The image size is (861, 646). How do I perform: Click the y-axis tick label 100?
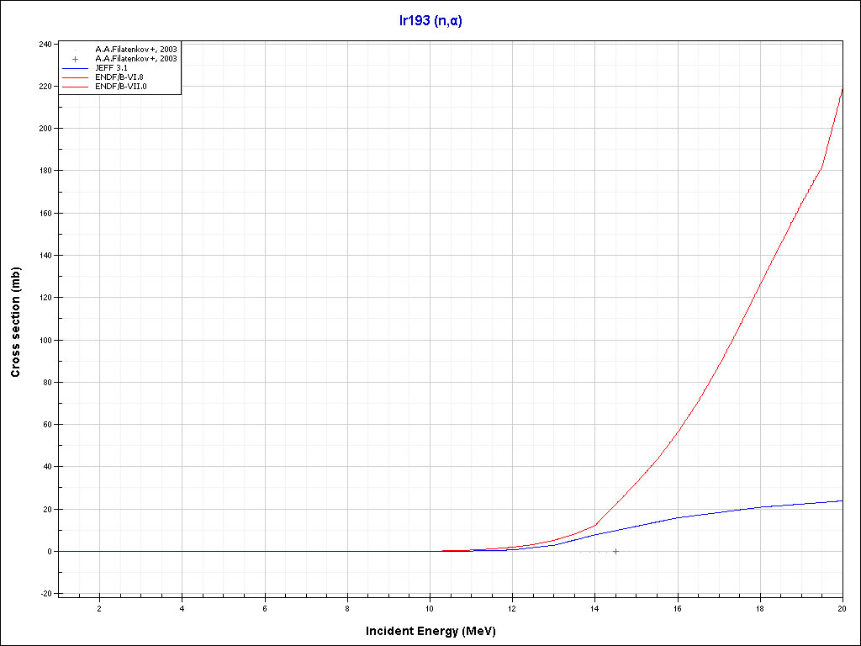(45, 340)
